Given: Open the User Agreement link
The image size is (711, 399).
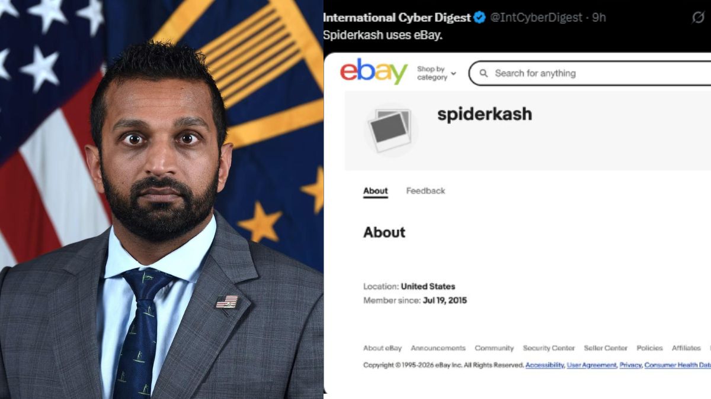Looking at the screenshot, I should (x=591, y=365).
